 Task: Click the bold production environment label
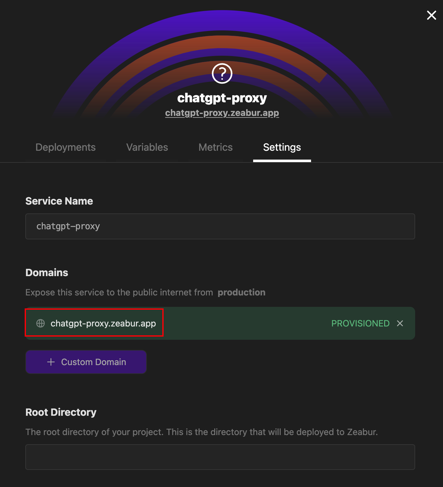click(241, 292)
